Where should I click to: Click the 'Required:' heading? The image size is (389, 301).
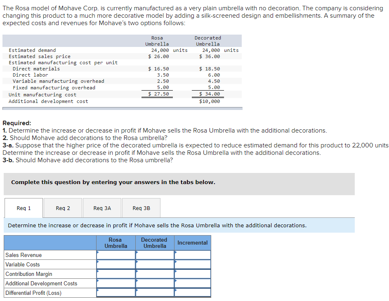pyautogui.click(x=17, y=123)
